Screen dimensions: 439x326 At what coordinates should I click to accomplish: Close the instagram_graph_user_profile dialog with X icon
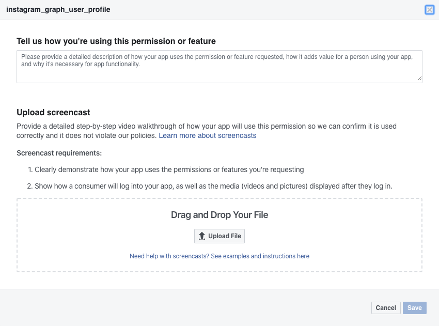430,10
